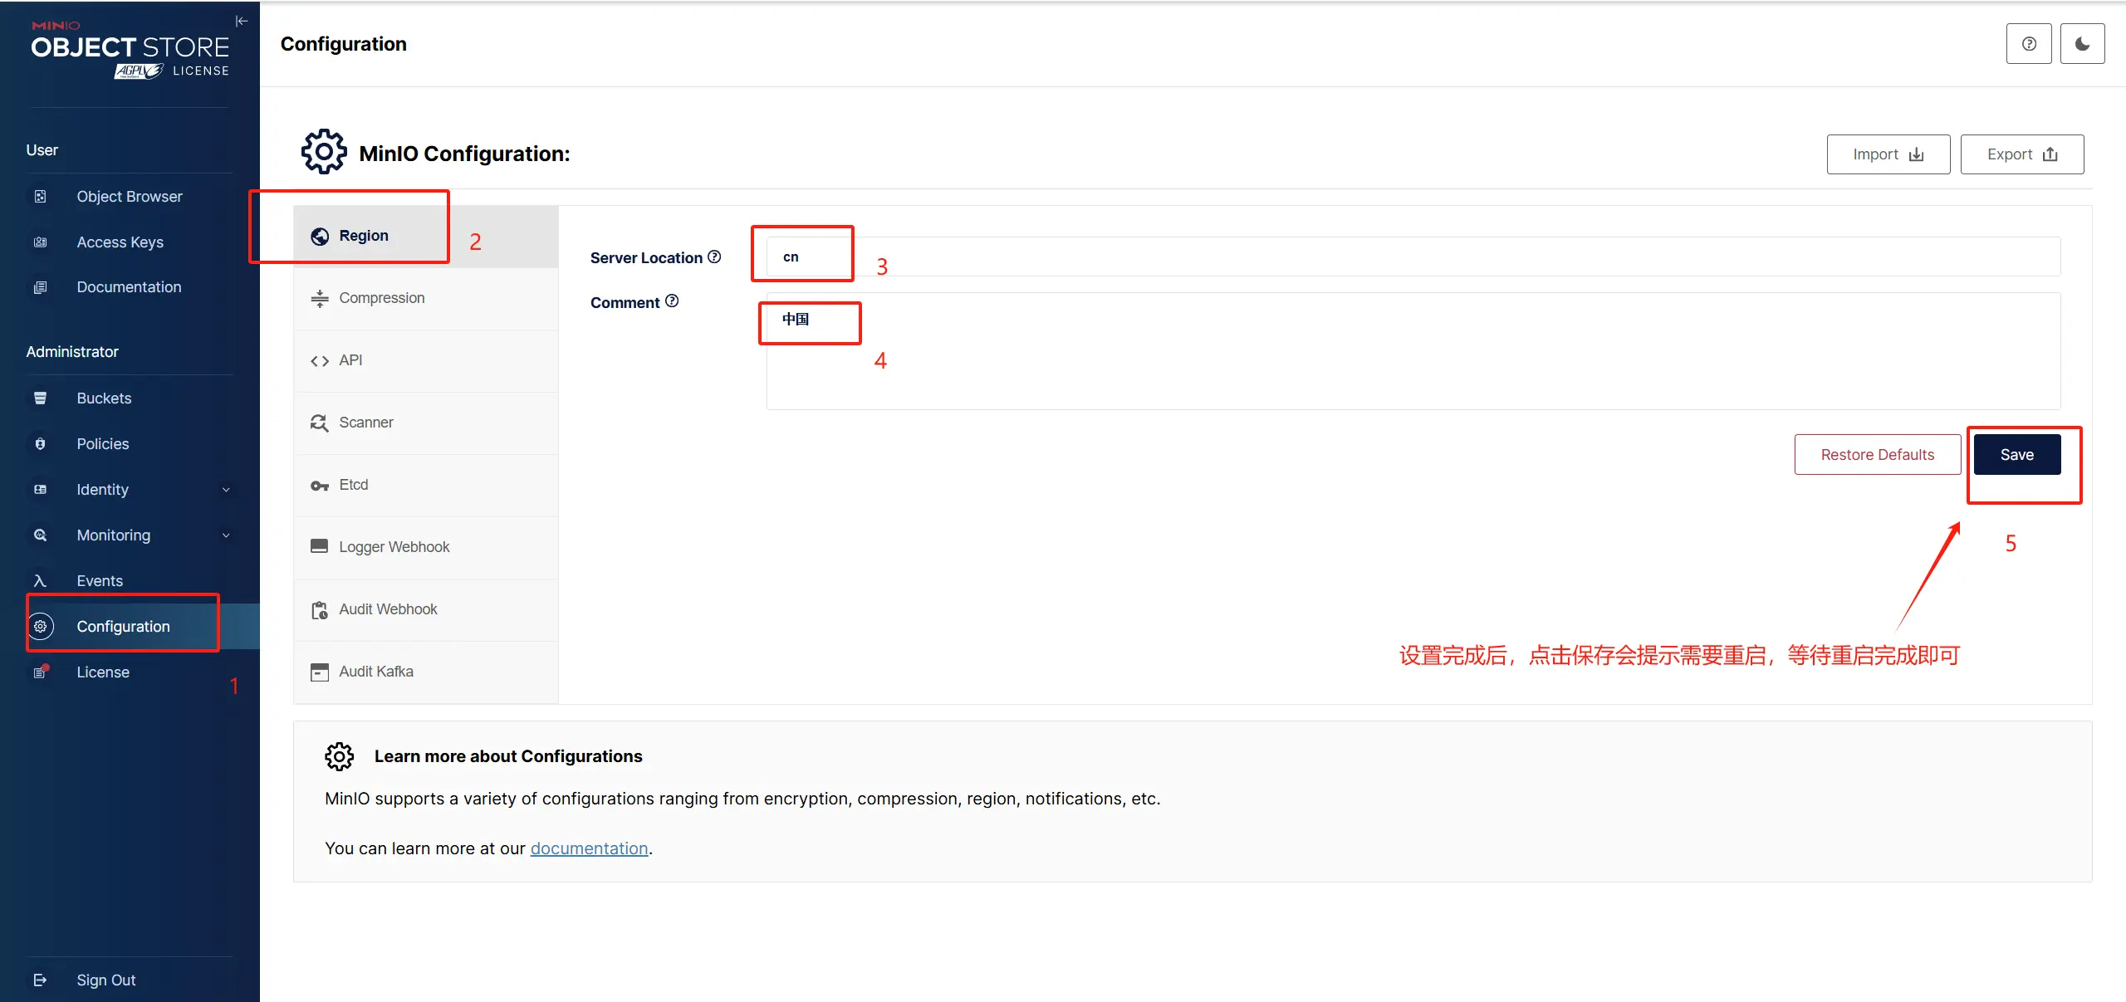Open the Scanner configuration tab
Viewport: 2126px width, 1002px height.
[x=426, y=423]
